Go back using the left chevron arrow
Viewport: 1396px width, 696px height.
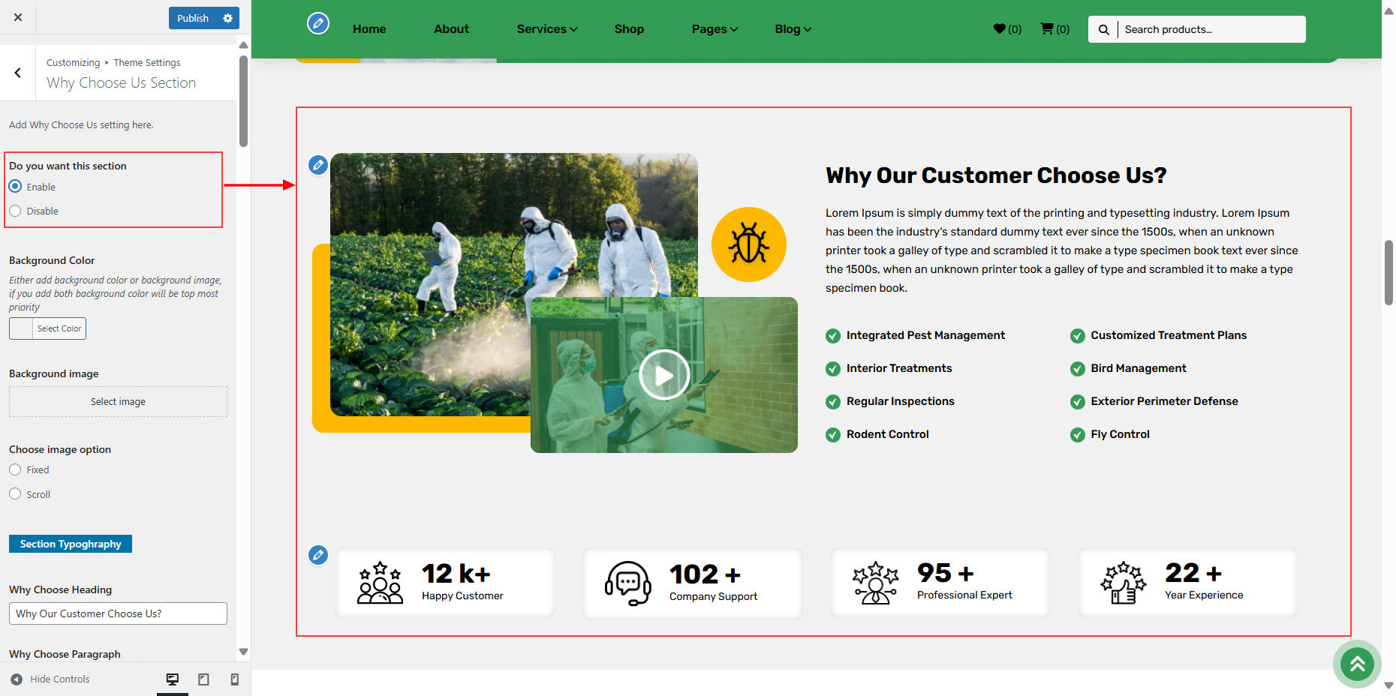pos(17,73)
